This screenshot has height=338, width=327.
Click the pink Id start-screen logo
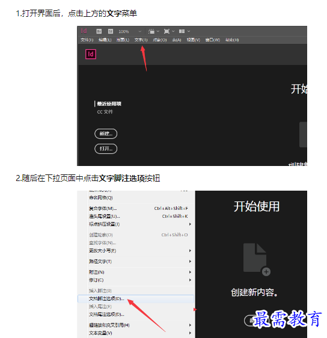tap(91, 54)
